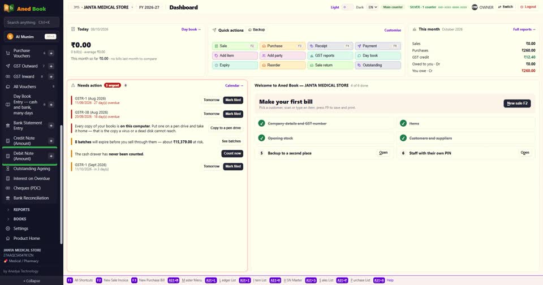This screenshot has width=543, height=285.
Task: Add new Debit Note with plus icon
Action: point(51,156)
